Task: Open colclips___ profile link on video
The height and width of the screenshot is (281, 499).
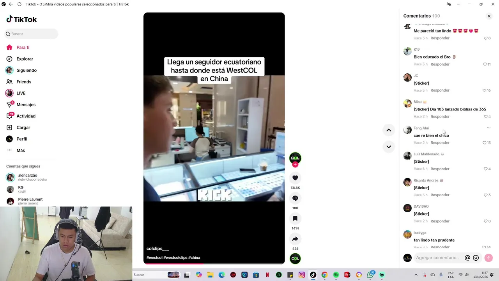Action: [157, 249]
